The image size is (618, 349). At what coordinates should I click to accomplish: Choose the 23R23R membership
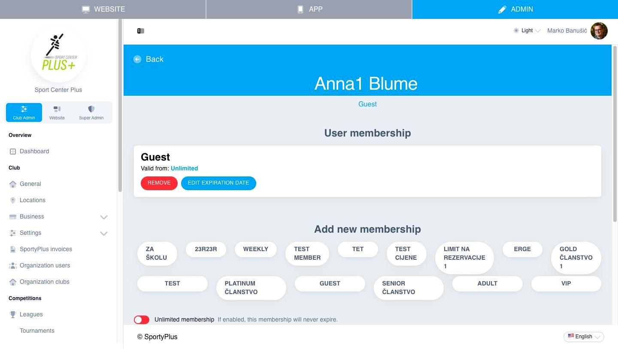point(206,249)
